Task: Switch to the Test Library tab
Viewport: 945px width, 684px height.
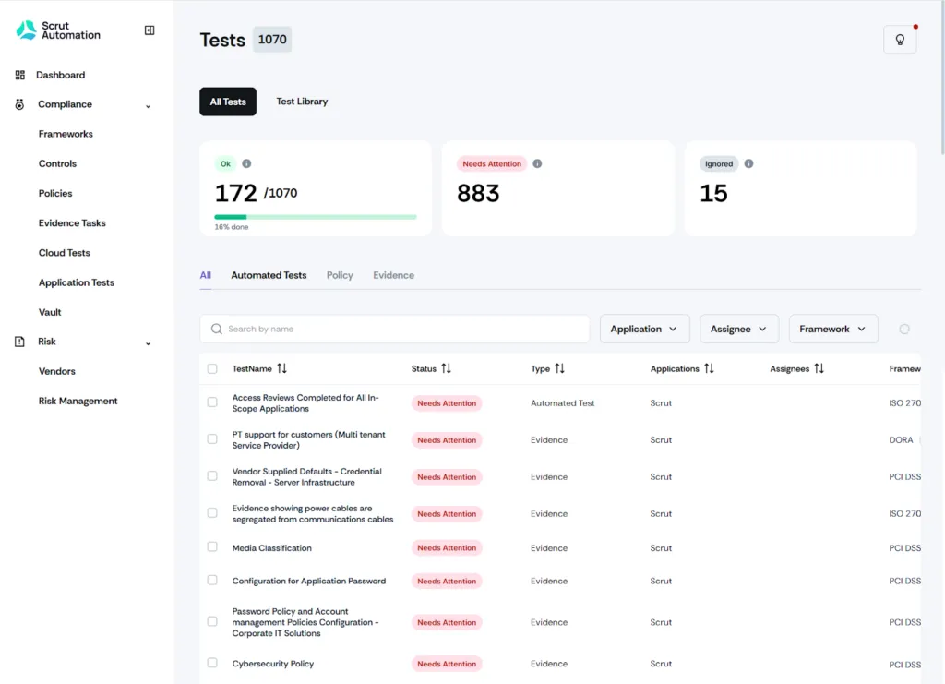Action: (x=302, y=102)
